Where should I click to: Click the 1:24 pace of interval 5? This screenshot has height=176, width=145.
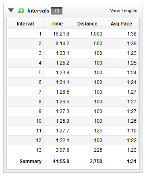(x=132, y=73)
